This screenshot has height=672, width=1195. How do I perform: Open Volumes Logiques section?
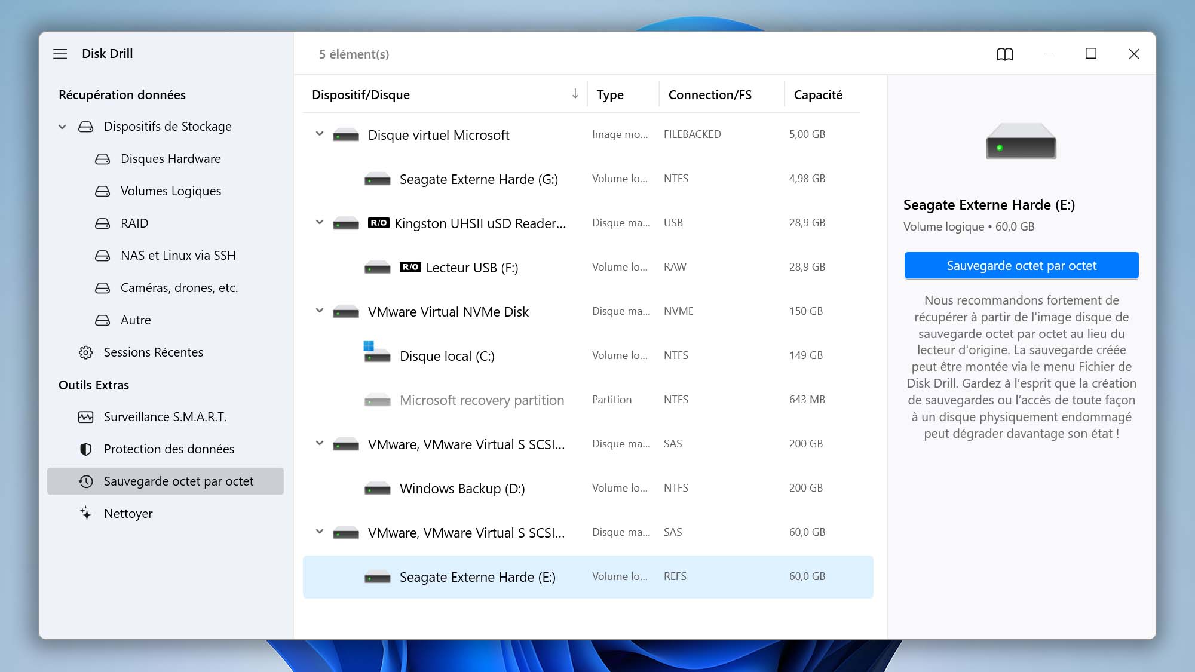[171, 191]
